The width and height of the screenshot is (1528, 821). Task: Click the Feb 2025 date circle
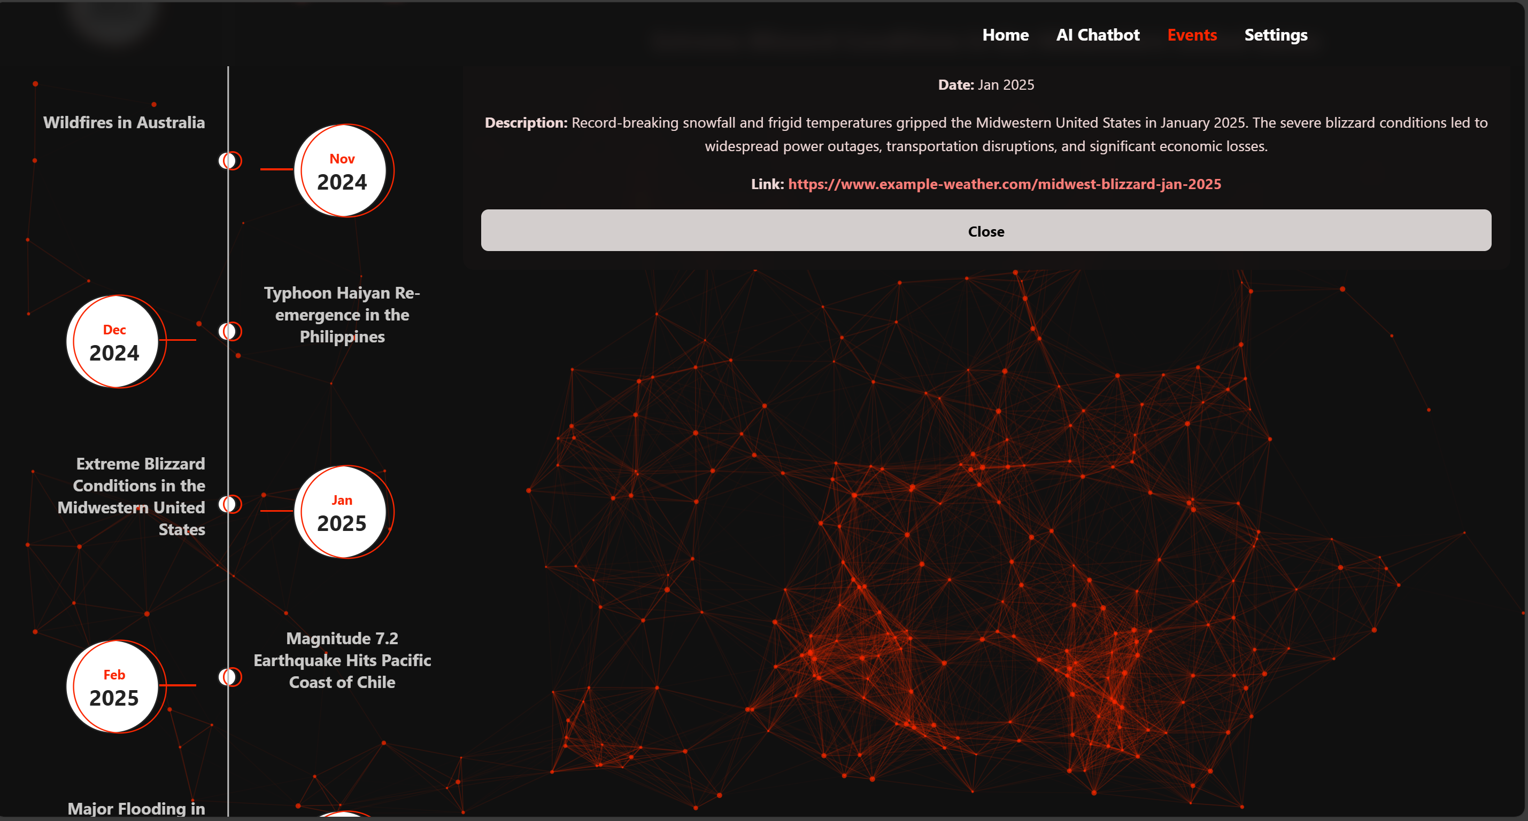click(114, 686)
